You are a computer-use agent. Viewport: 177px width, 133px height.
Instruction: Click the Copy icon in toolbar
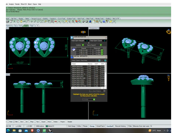click(x=18, y=21)
